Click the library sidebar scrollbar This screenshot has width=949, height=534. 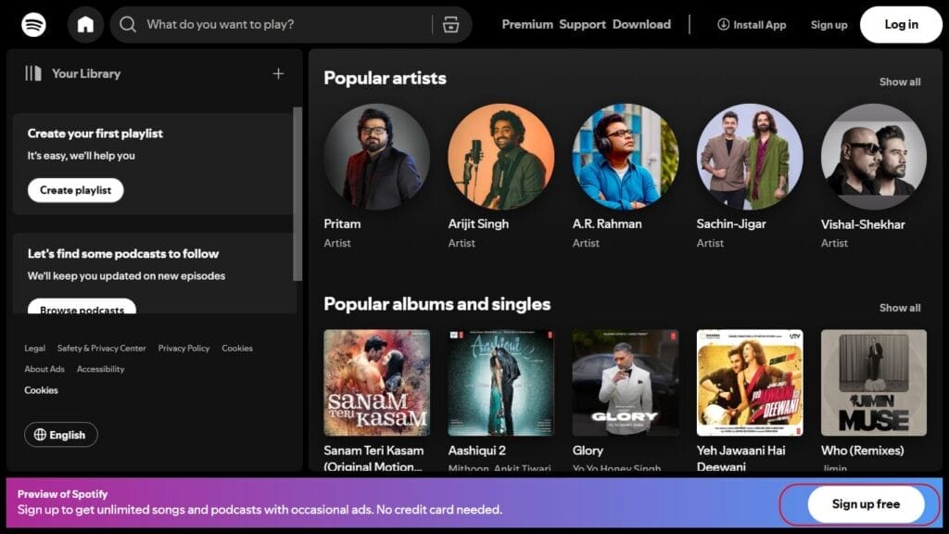pos(297,193)
